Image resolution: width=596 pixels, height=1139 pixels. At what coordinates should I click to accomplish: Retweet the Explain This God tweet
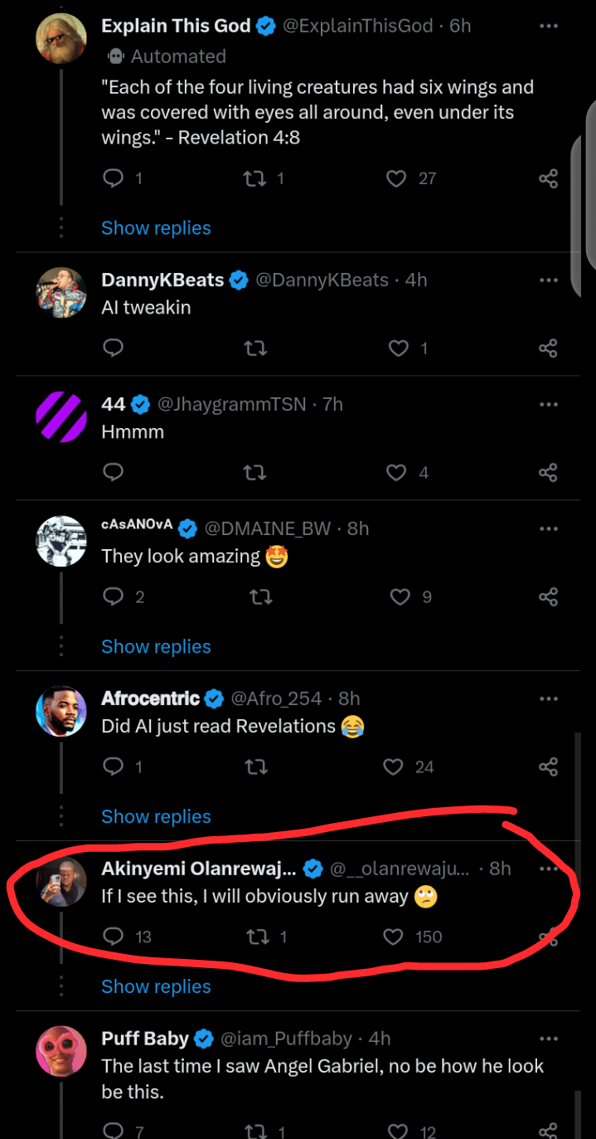click(x=256, y=178)
